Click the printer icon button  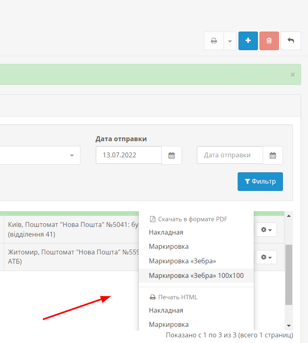point(214,41)
